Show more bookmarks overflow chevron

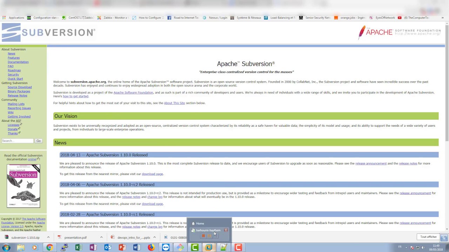coord(442,17)
